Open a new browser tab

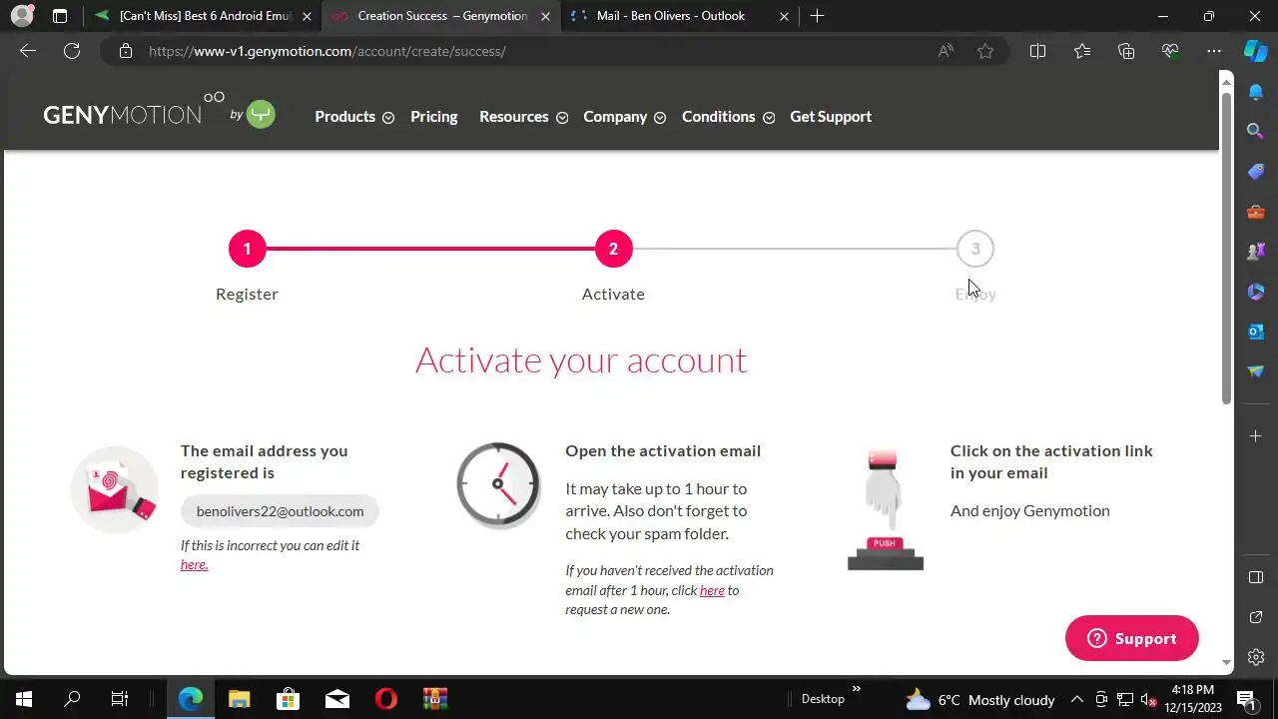coord(818,16)
